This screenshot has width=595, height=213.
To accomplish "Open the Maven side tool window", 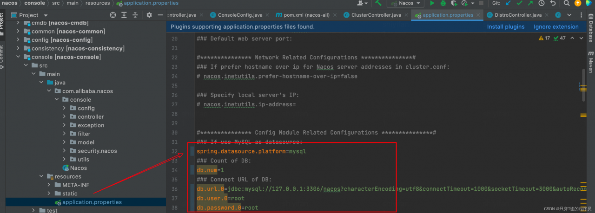I will coord(590,62).
